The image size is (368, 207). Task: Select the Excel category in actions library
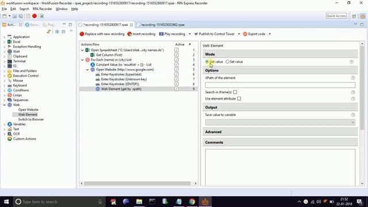point(17,42)
